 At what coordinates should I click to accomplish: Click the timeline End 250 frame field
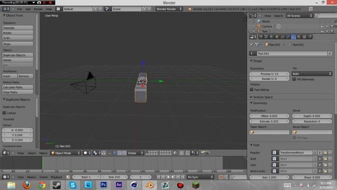[x=114, y=177]
